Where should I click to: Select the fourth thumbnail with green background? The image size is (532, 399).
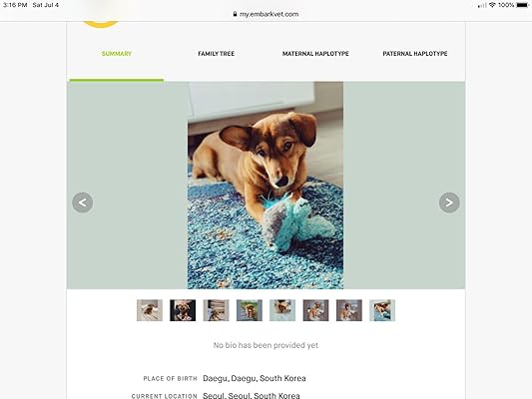click(x=250, y=310)
